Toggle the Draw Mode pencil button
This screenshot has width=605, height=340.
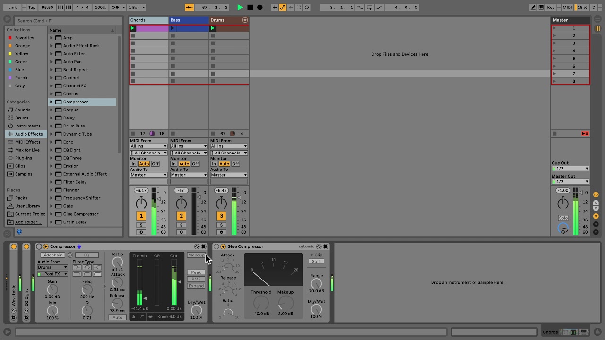click(534, 8)
